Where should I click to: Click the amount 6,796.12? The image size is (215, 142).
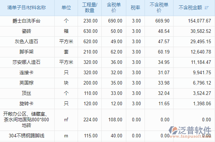point(202,83)
